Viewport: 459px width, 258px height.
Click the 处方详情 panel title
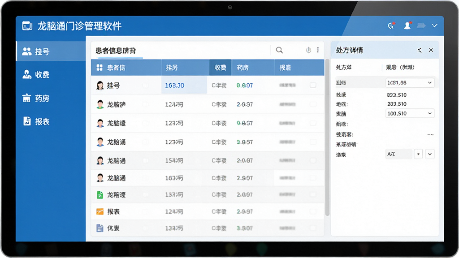coord(349,50)
